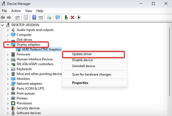Click the Ports (COM & LPT) plug icon
The height and width of the screenshot is (116, 172).
(x=13, y=89)
